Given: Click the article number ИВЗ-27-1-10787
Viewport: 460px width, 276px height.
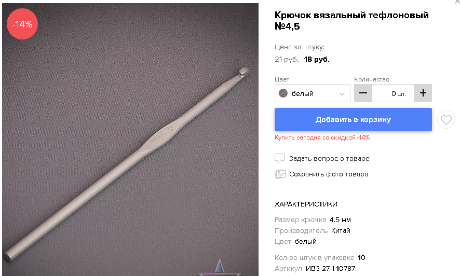Looking at the screenshot, I should tap(330, 268).
